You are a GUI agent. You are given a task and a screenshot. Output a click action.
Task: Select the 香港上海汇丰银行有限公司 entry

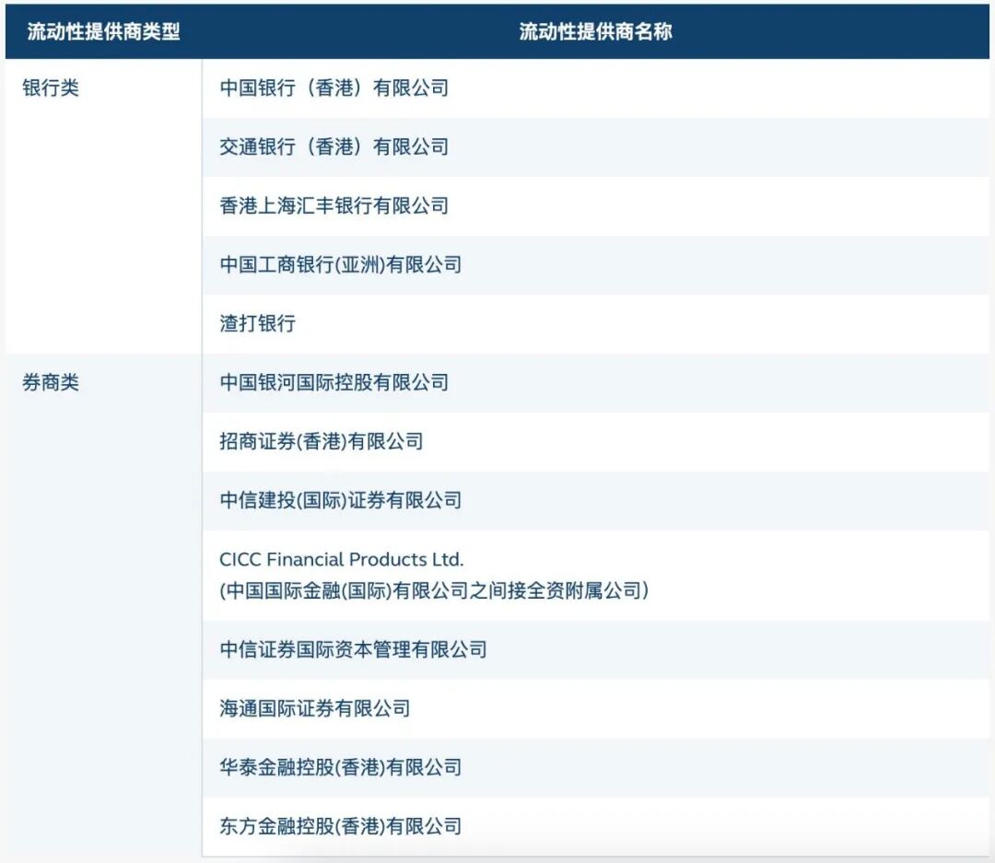coord(595,206)
